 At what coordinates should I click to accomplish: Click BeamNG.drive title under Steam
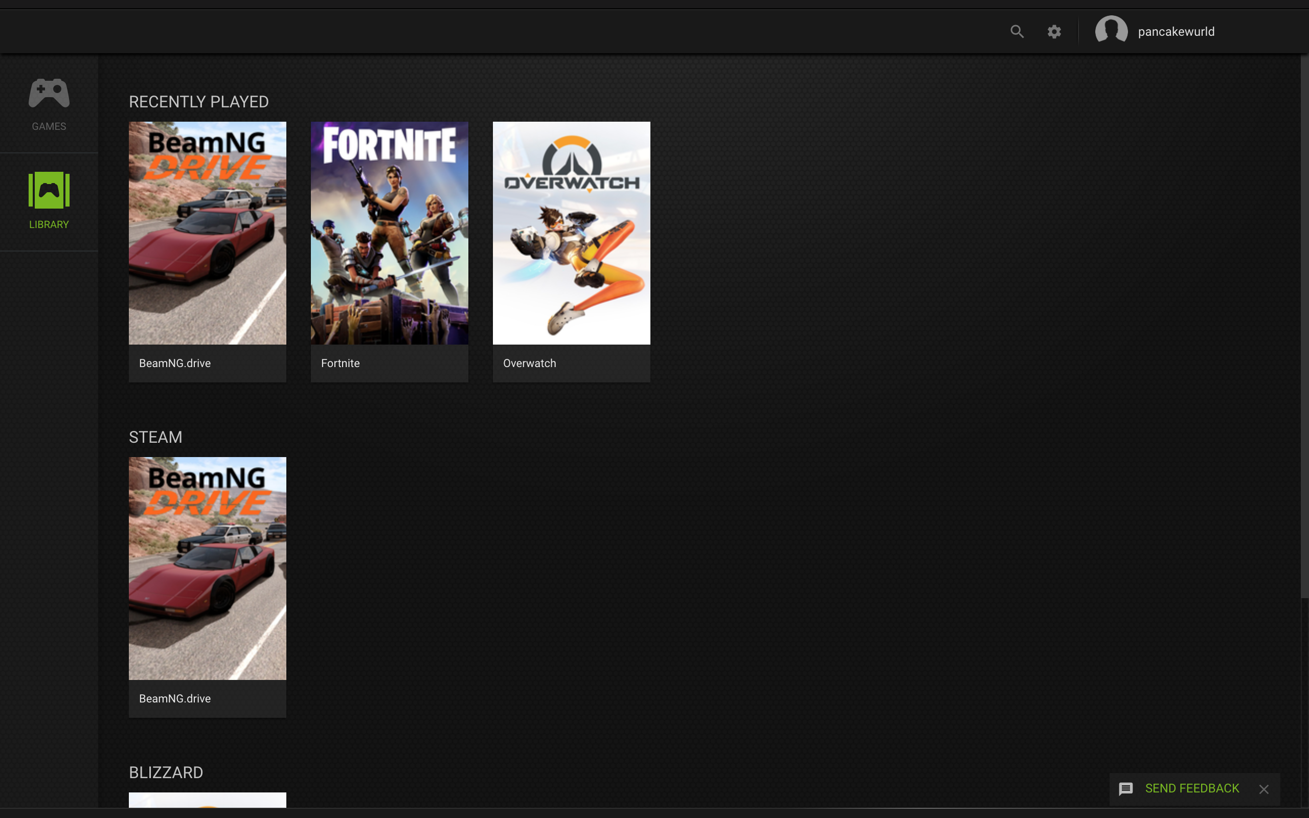coord(175,698)
